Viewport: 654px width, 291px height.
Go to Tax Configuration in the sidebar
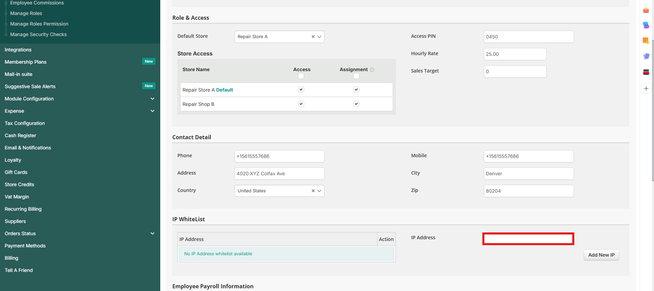click(x=25, y=123)
